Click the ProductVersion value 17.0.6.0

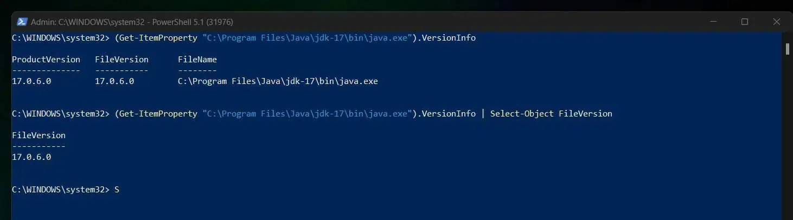[31, 81]
